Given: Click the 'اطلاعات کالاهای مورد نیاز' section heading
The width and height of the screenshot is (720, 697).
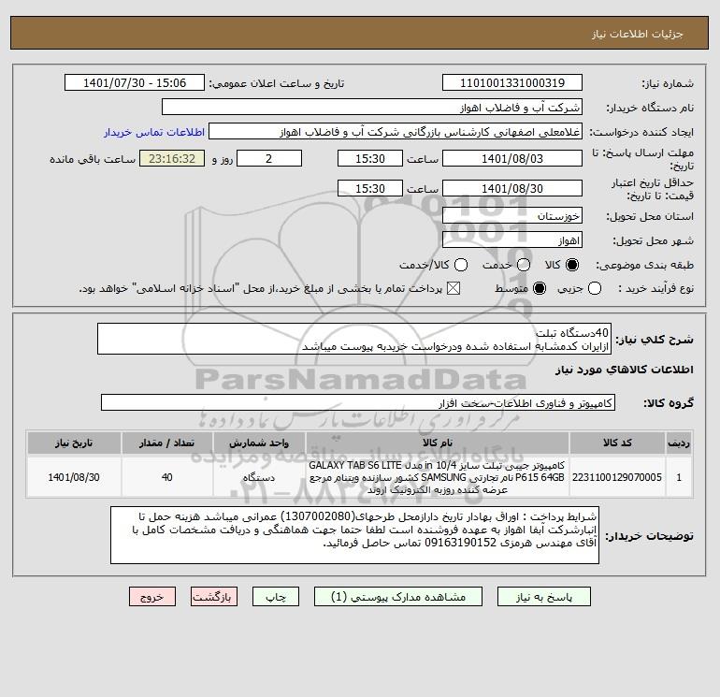Looking at the screenshot, I should pyautogui.click(x=624, y=370).
